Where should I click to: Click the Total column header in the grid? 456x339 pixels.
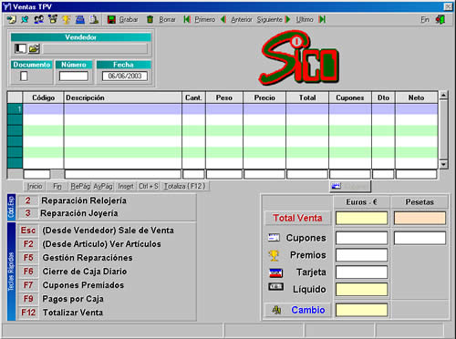click(307, 98)
